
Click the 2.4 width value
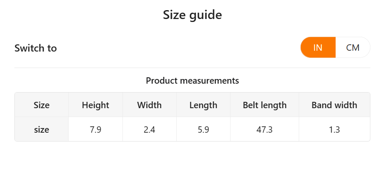tap(150, 130)
